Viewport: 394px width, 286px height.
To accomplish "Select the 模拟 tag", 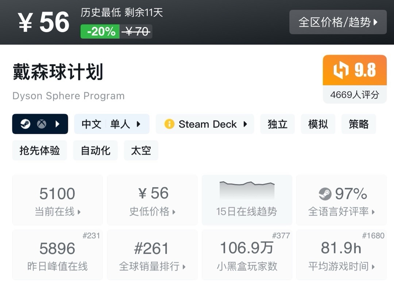I will (x=318, y=124).
